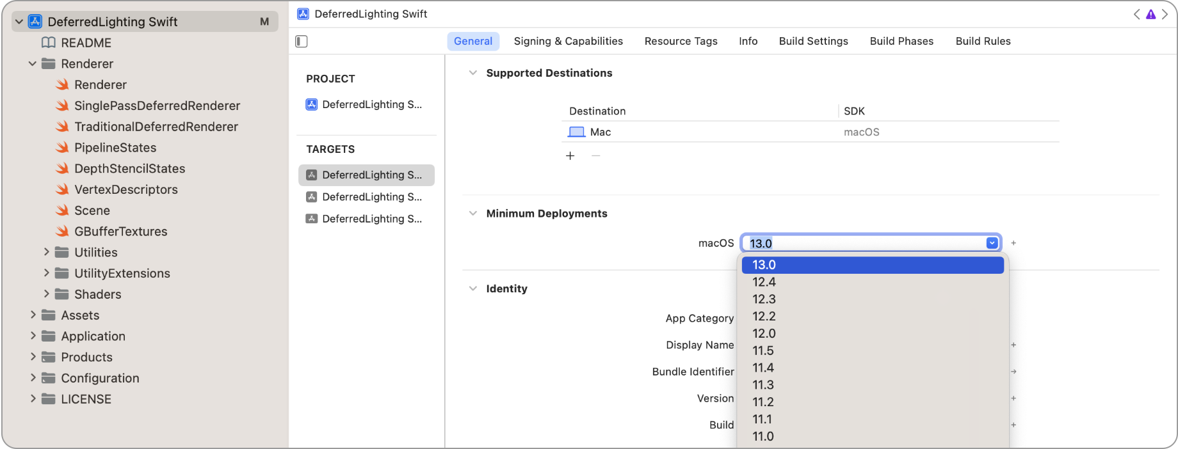Open the macOS version dropdown arrow
This screenshot has width=1178, height=449.
click(x=992, y=243)
